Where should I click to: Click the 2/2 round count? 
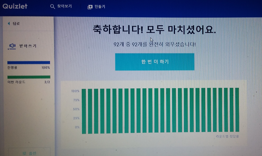tap(47, 82)
